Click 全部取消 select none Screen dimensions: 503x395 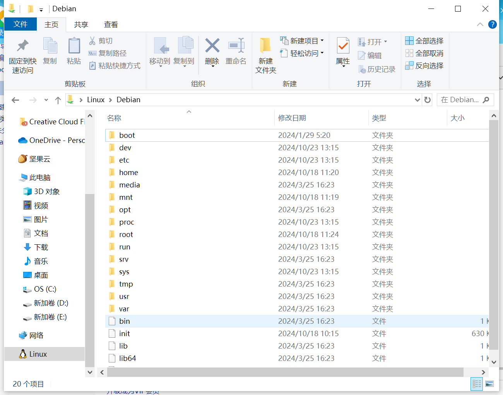click(x=424, y=53)
